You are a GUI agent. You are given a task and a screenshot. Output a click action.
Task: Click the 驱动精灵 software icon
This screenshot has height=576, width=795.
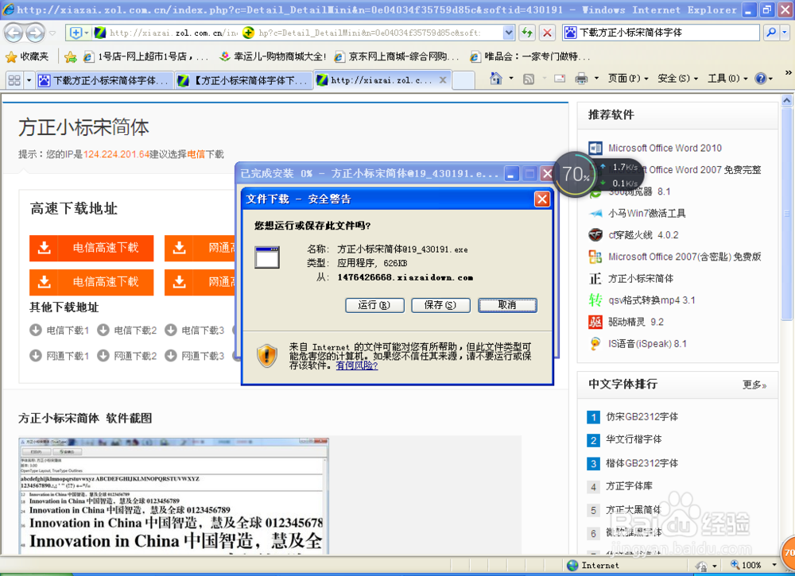(x=595, y=322)
